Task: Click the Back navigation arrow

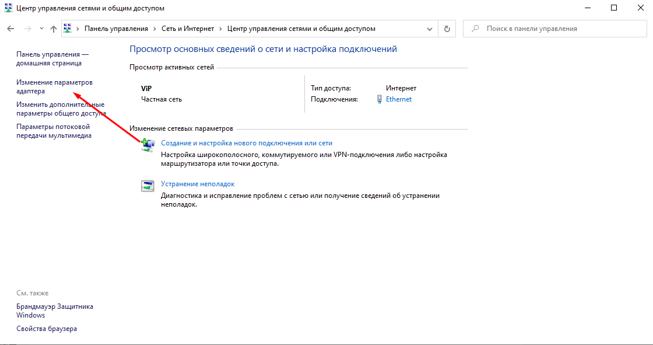Action: click(x=10, y=29)
